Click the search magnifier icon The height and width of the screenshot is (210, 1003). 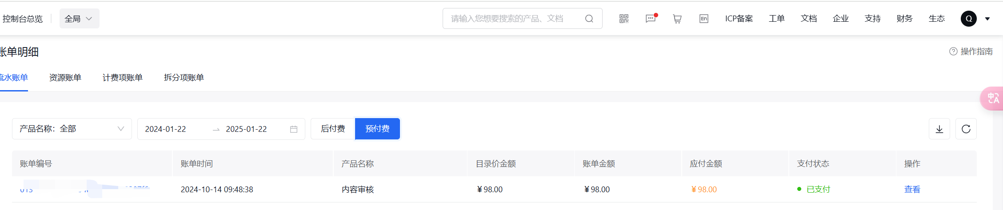pyautogui.click(x=589, y=19)
